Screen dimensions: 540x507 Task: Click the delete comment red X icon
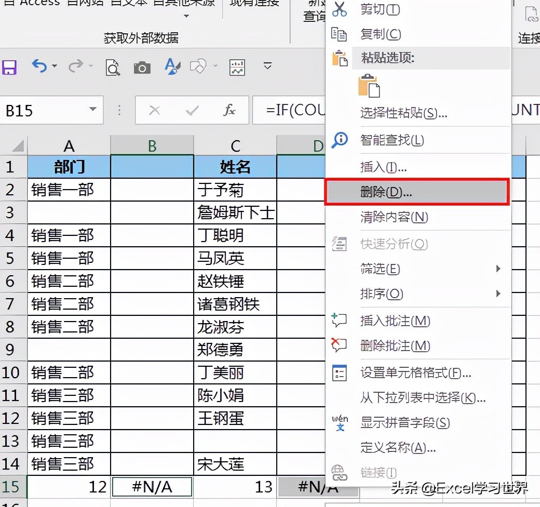pyautogui.click(x=339, y=345)
